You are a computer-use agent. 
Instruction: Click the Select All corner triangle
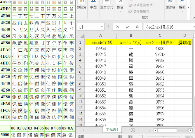(82, 36)
